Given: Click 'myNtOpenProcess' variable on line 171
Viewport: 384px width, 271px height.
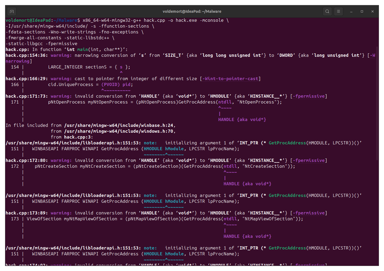Looking at the screenshot, I should coord(108,102).
